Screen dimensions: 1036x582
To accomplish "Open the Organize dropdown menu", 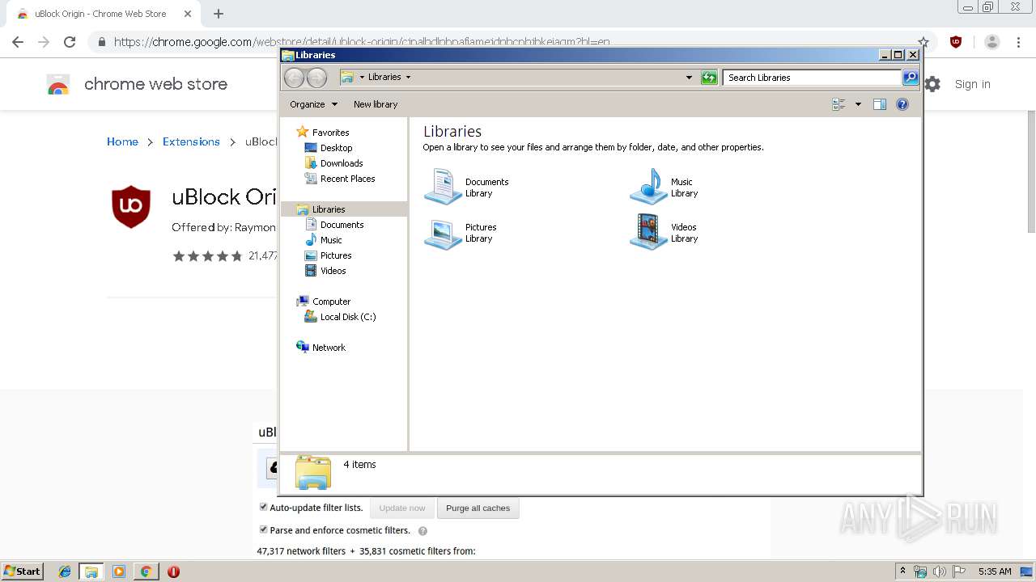I will 313,104.
